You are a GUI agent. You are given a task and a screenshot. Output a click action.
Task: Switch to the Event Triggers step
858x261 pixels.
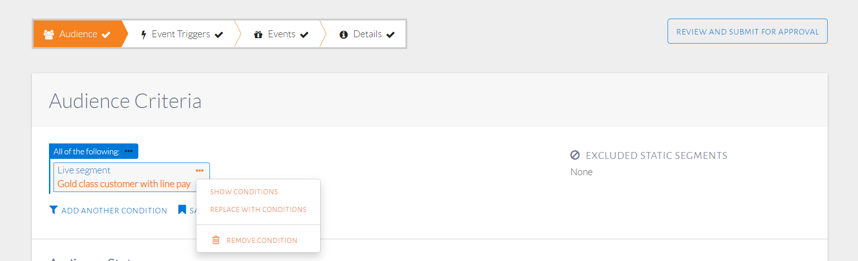[x=180, y=34]
